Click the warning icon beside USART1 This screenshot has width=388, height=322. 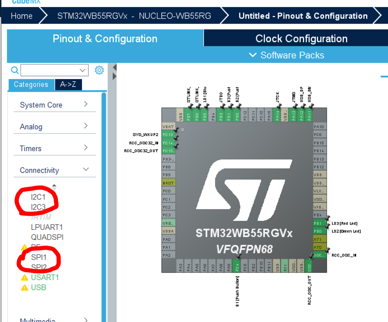point(24,278)
